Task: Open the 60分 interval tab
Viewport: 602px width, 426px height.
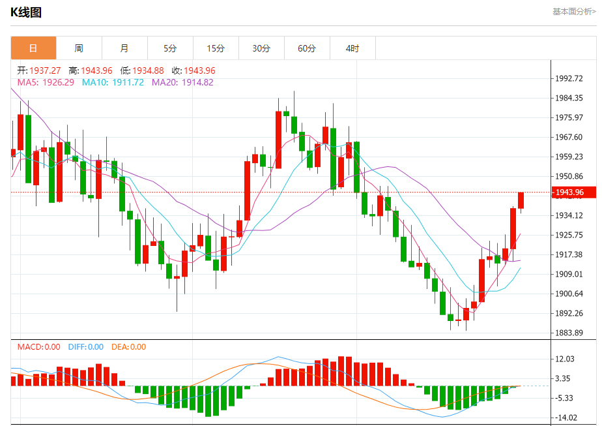Action: (x=307, y=48)
